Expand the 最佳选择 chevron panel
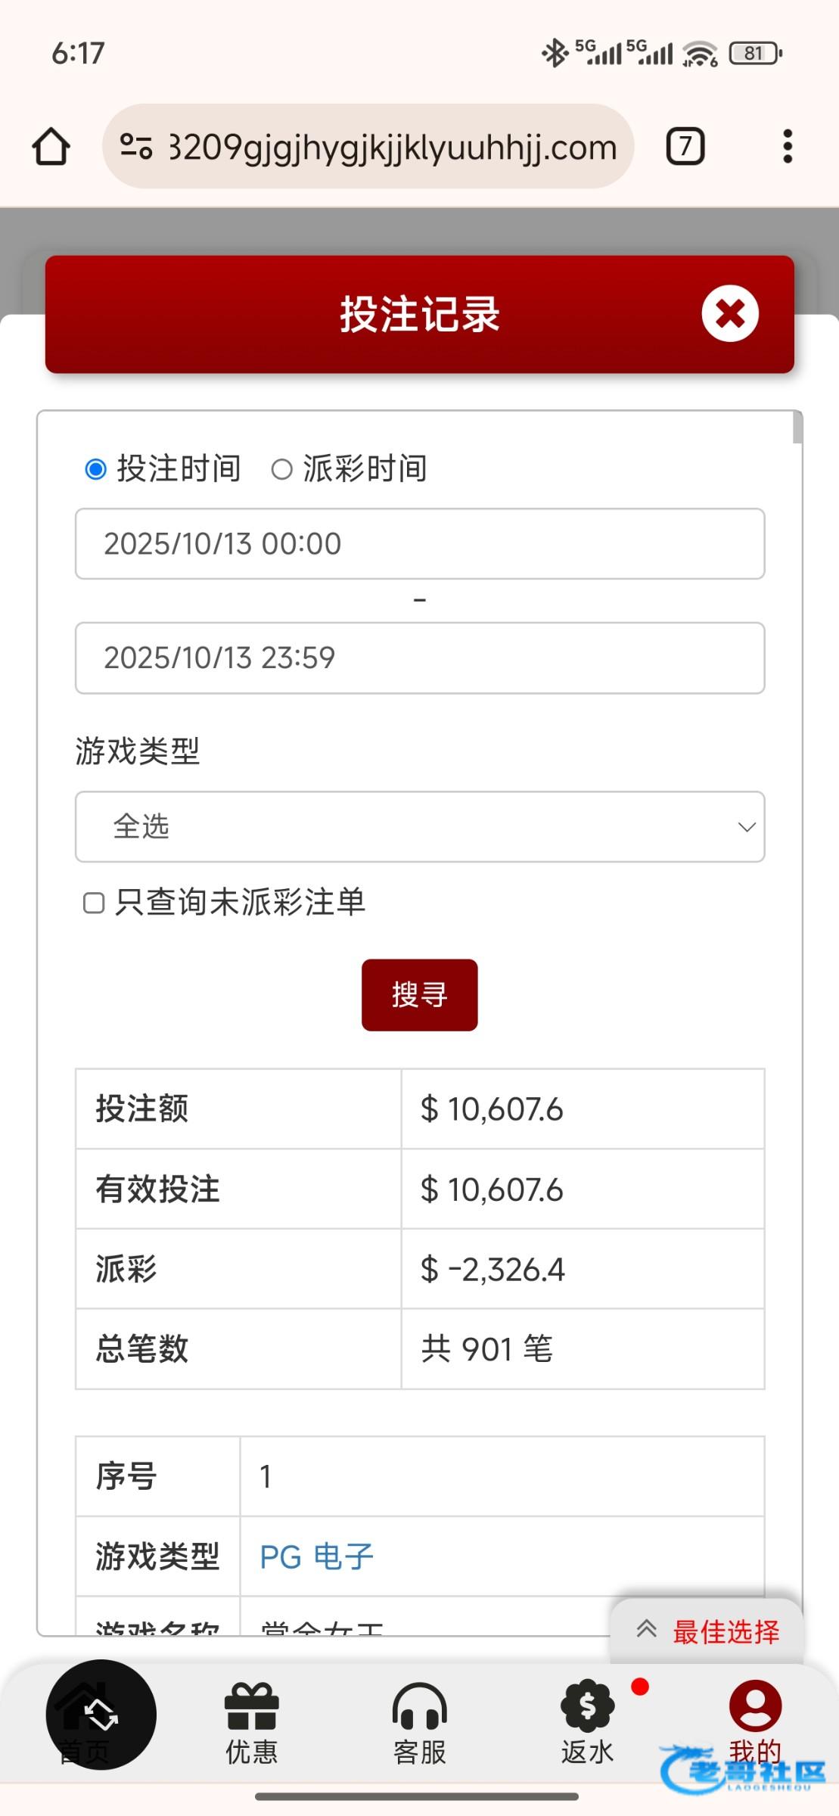The height and width of the screenshot is (1816, 839). [647, 1629]
